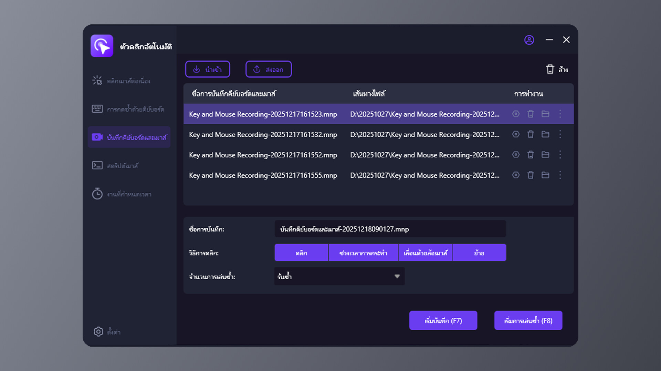Image resolution: width=661 pixels, height=371 pixels.
Task: Click eye icon for recording ending 161555.mnp
Action: click(x=516, y=175)
